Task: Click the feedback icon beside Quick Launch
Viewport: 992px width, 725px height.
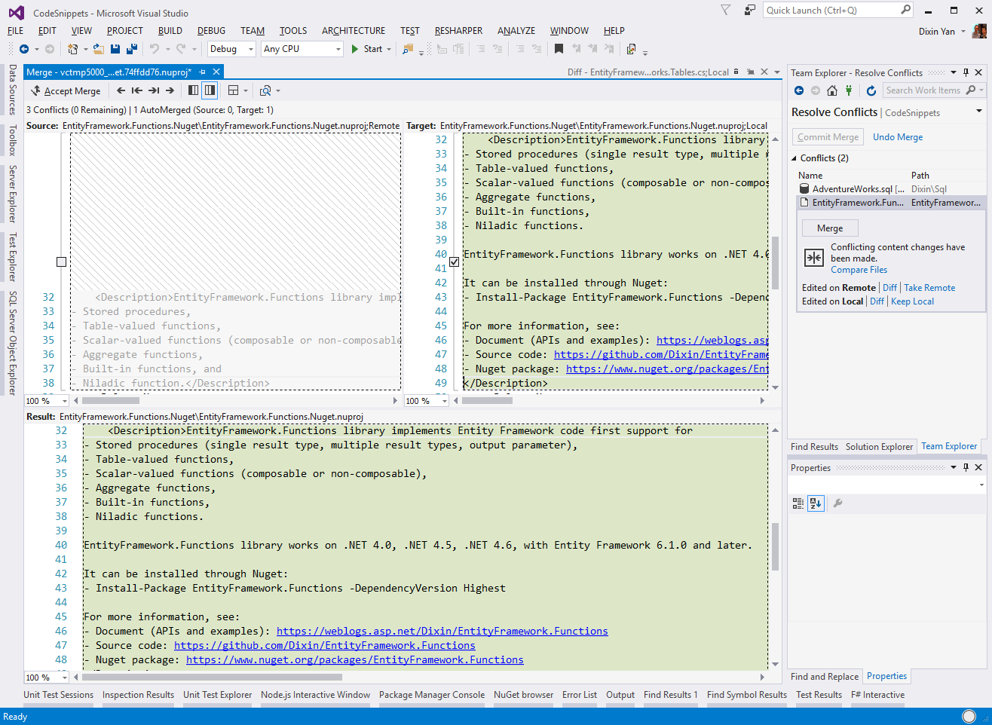Action: point(749,10)
